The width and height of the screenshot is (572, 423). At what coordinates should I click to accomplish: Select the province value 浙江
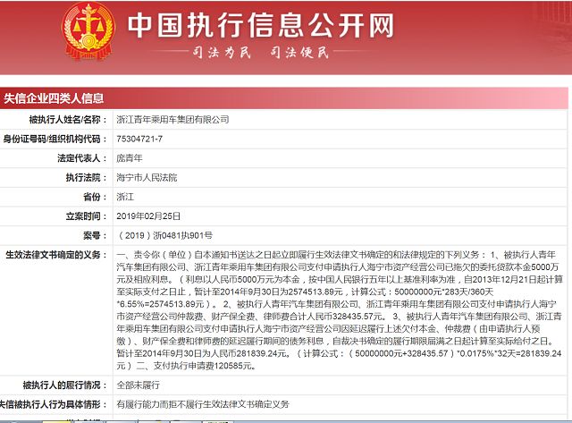tap(125, 197)
